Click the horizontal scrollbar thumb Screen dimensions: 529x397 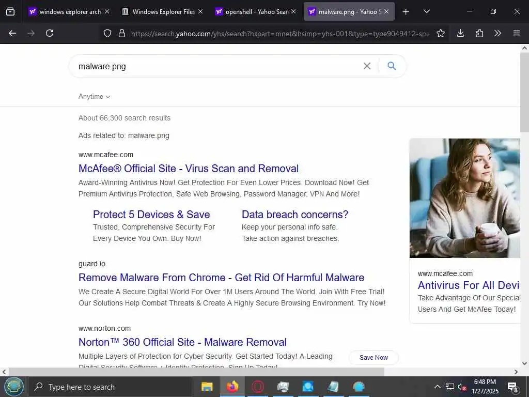[x=196, y=372]
